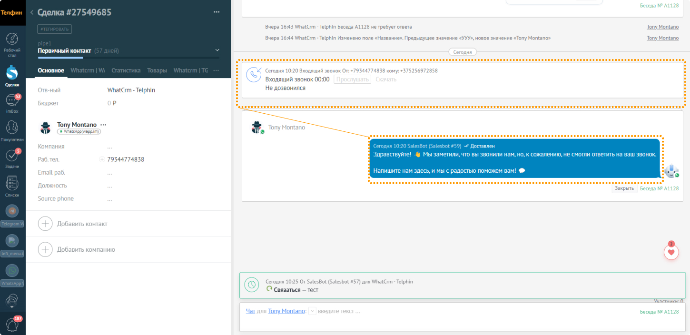The image size is (690, 335).
Task: Switch to the Товары tab
Action: tap(157, 70)
